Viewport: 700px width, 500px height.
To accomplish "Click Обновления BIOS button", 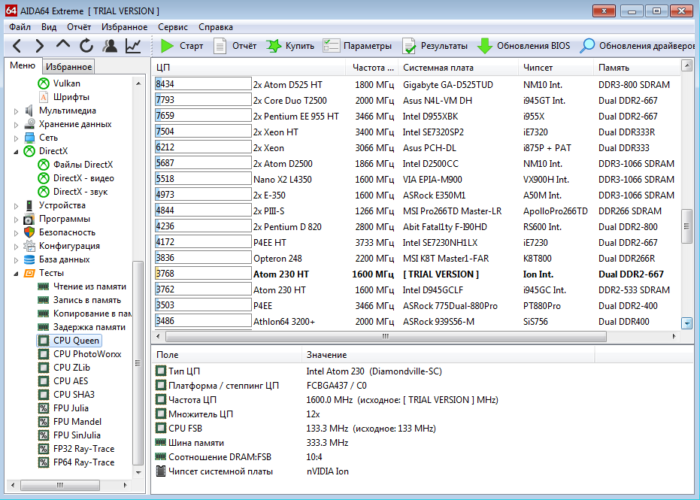I will point(523,46).
